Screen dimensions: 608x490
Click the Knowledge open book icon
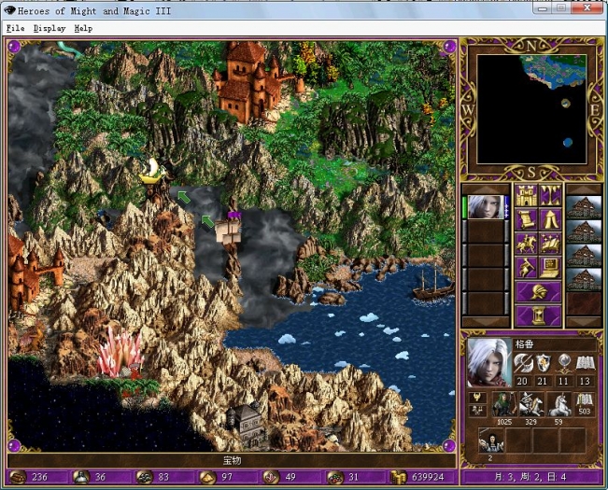pos(585,363)
